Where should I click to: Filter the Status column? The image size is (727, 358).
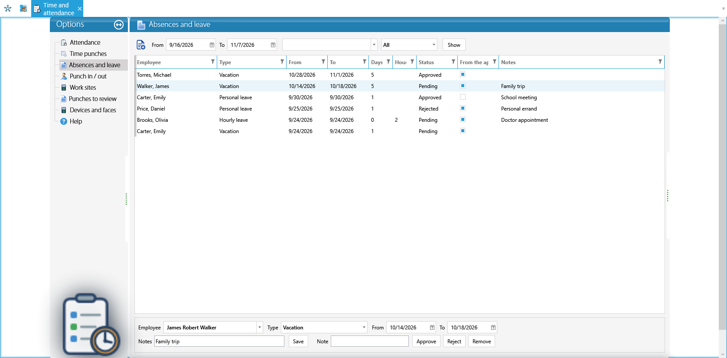[453, 62]
